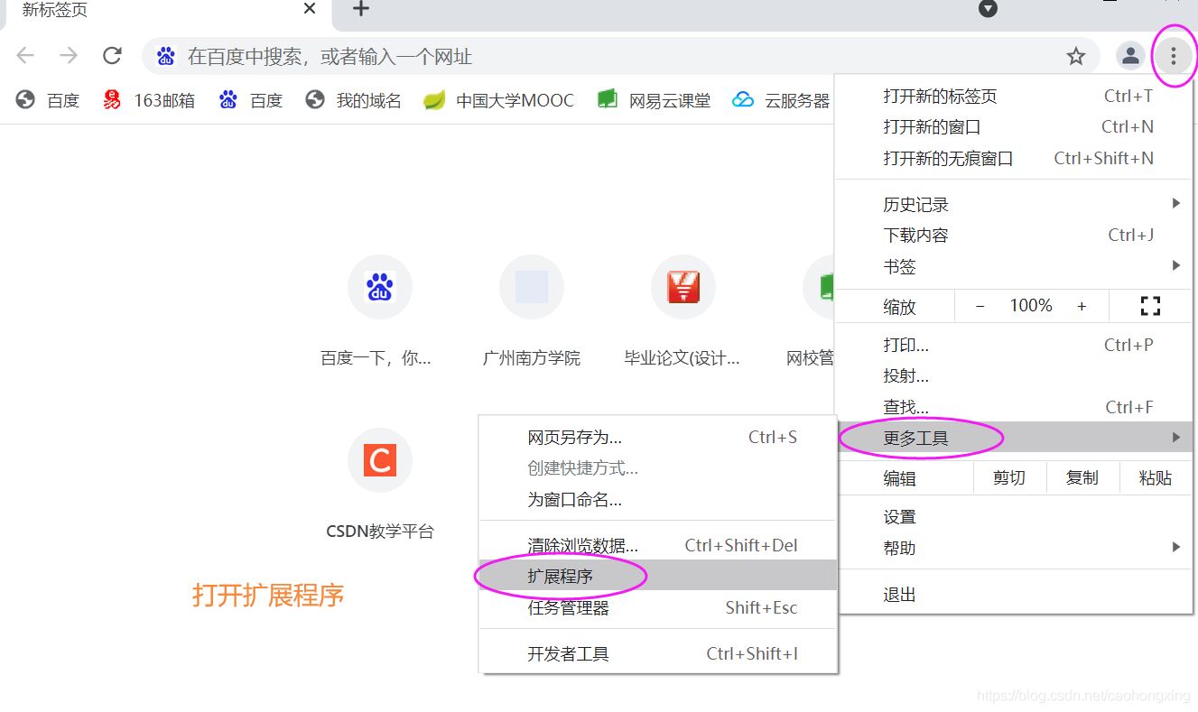Screen dimensions: 1198x712
Task: Expand the 更多工具 submenu
Action: coord(1014,438)
